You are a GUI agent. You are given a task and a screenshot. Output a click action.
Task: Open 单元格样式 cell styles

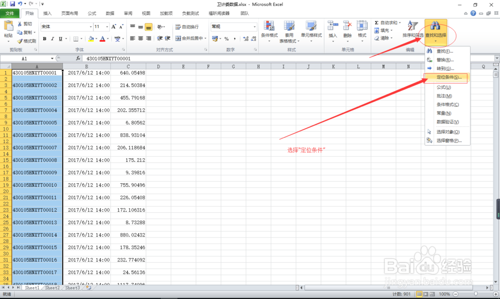click(x=311, y=31)
